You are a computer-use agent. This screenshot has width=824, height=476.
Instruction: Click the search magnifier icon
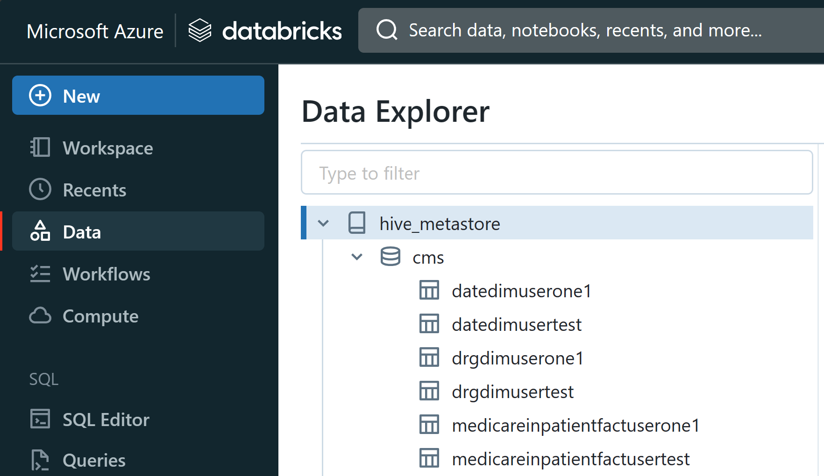tap(387, 30)
